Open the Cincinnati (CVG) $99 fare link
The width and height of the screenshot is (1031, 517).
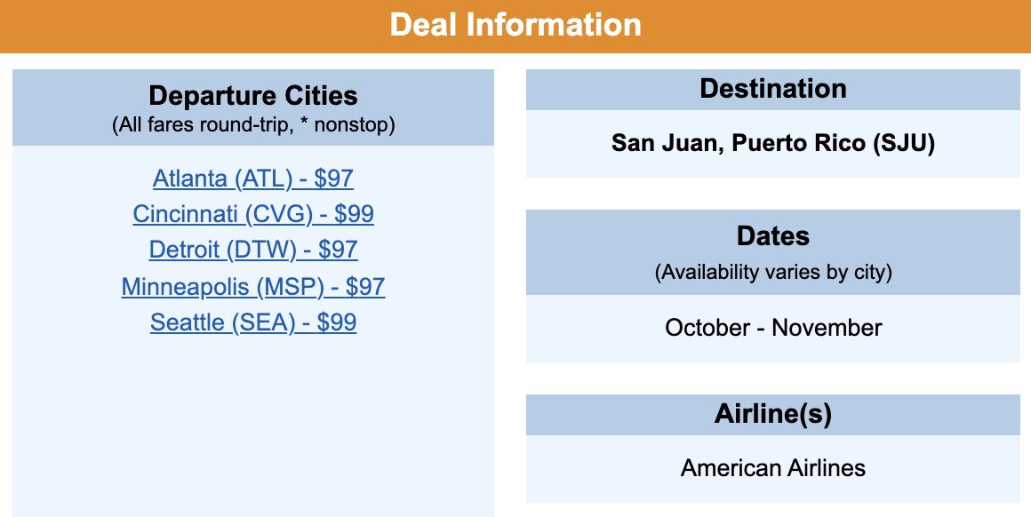[252, 214]
